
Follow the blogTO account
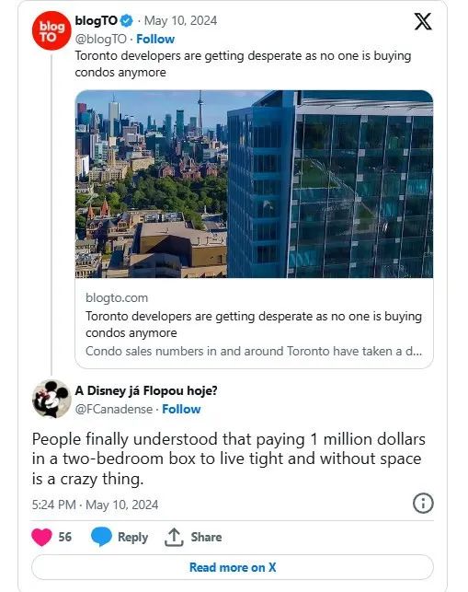tap(155, 39)
